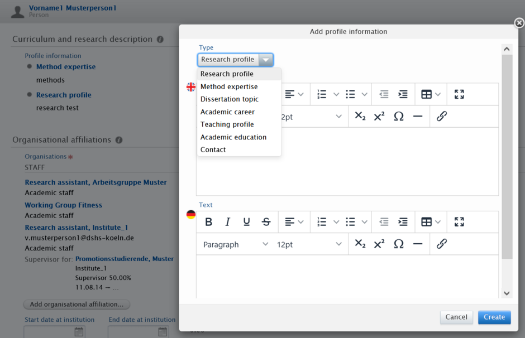Click subscript icon in German editor

click(x=360, y=244)
